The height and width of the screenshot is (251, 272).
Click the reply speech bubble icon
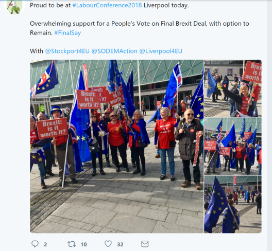tap(35, 244)
